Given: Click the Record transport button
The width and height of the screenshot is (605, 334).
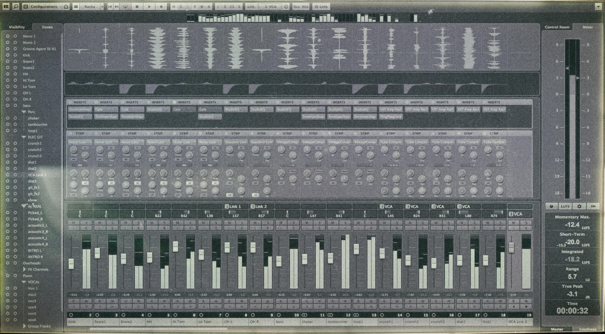Looking at the screenshot, I should pyautogui.click(x=161, y=6).
